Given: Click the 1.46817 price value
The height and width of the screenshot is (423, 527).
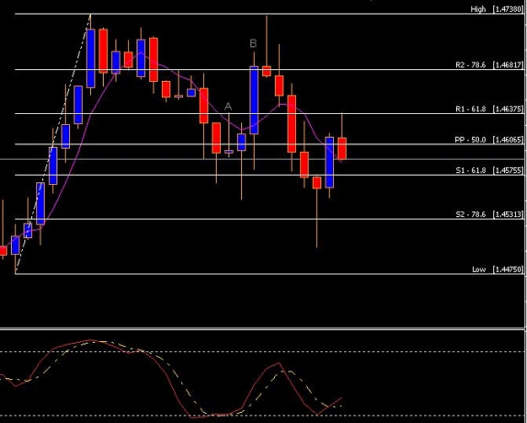Looking at the screenshot, I should [x=508, y=65].
